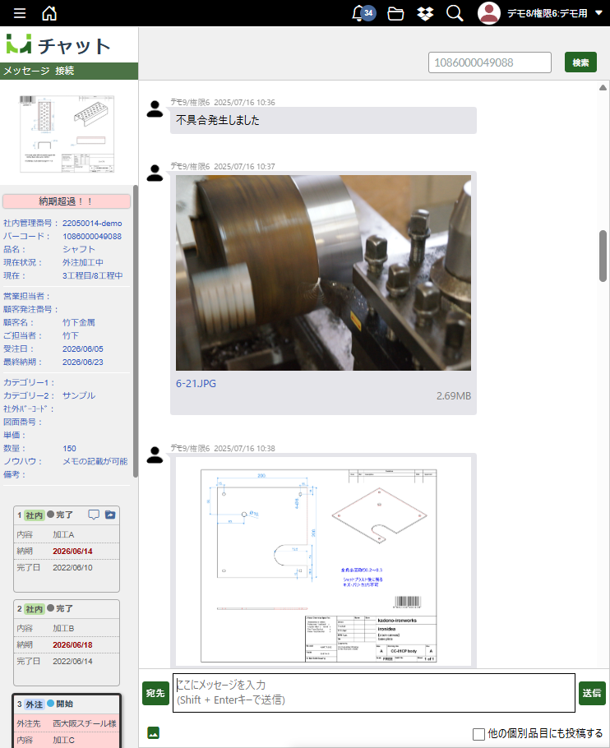Click the message input text area
The height and width of the screenshot is (748, 610).
tap(374, 693)
